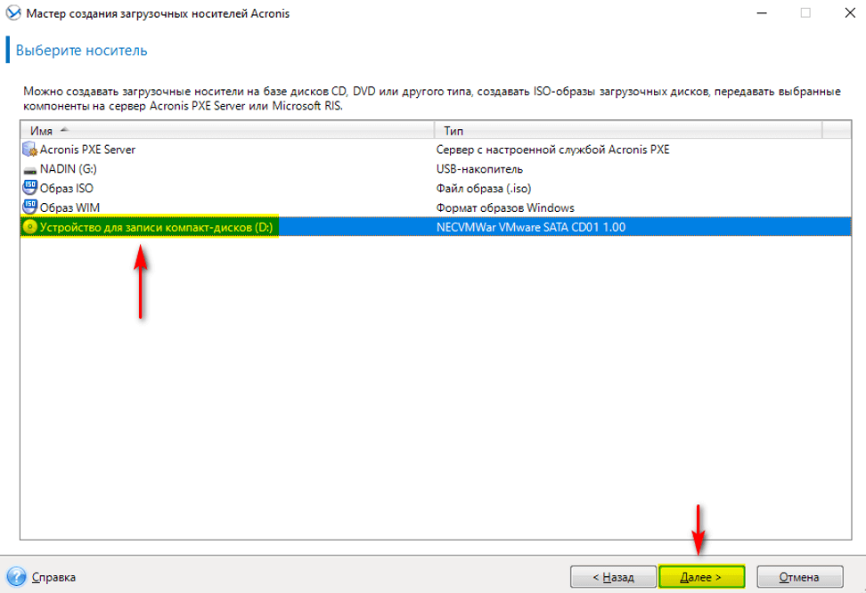Sort list by the Имя column header
This screenshot has width=866, height=593.
click(227, 130)
